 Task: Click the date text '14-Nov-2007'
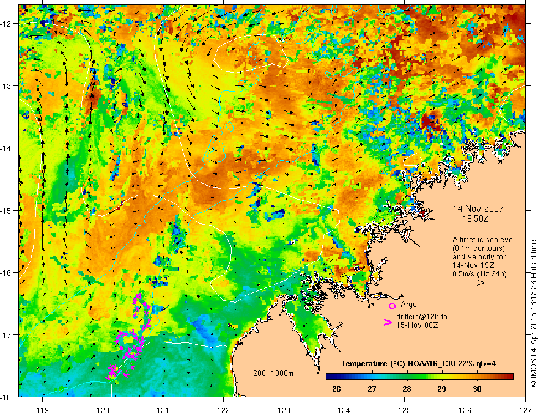coord(478,209)
